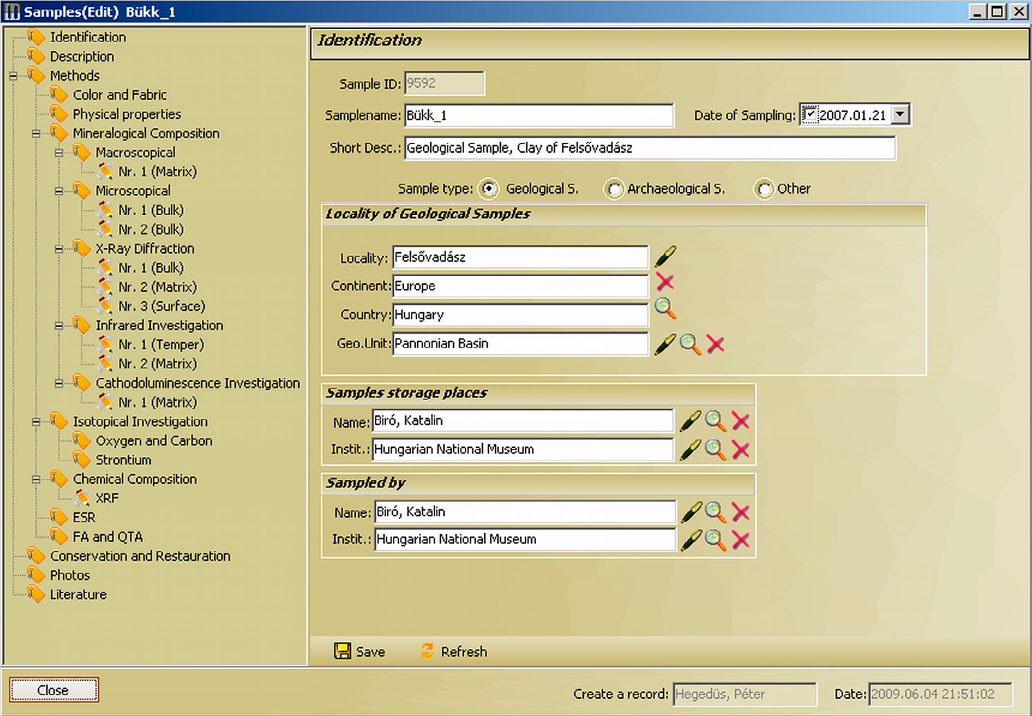Select Physical properties tree item
The image size is (1032, 716).
pyautogui.click(x=127, y=114)
